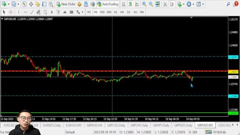
Task: Switch chart to bar chart type
Action: [124, 4]
